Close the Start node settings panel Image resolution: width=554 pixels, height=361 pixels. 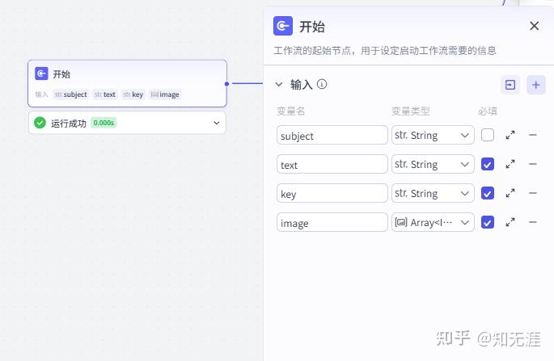(x=535, y=26)
